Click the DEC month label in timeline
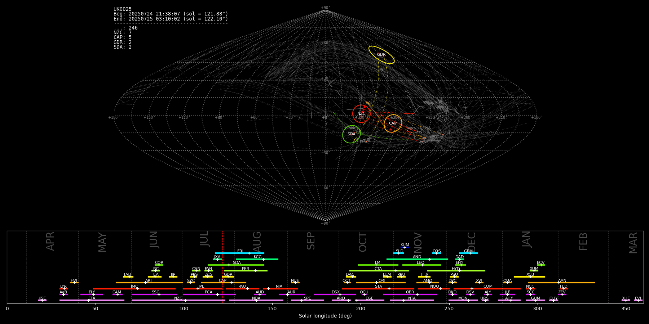Screen dimensions: 649x324 point(472,242)
